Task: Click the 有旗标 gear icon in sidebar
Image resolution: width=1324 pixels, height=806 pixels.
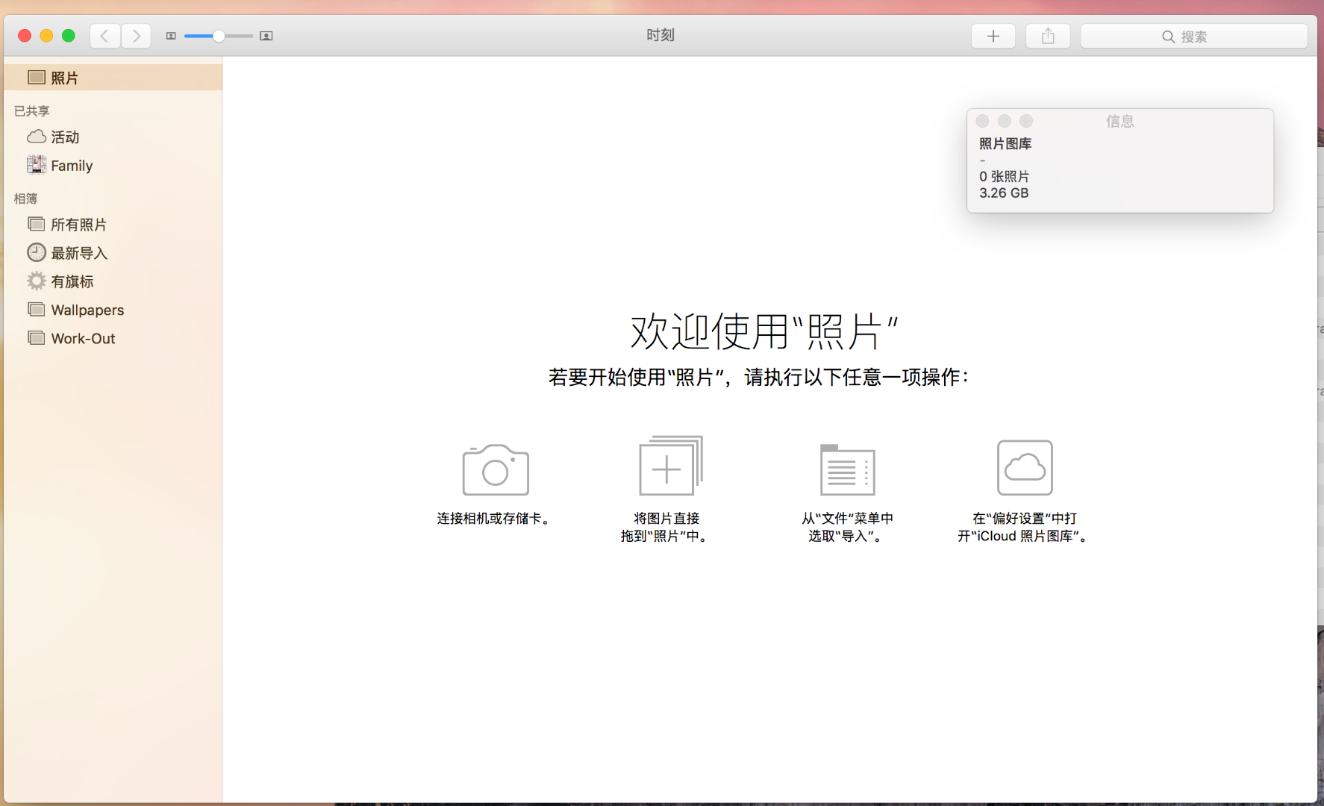Action: [x=37, y=281]
